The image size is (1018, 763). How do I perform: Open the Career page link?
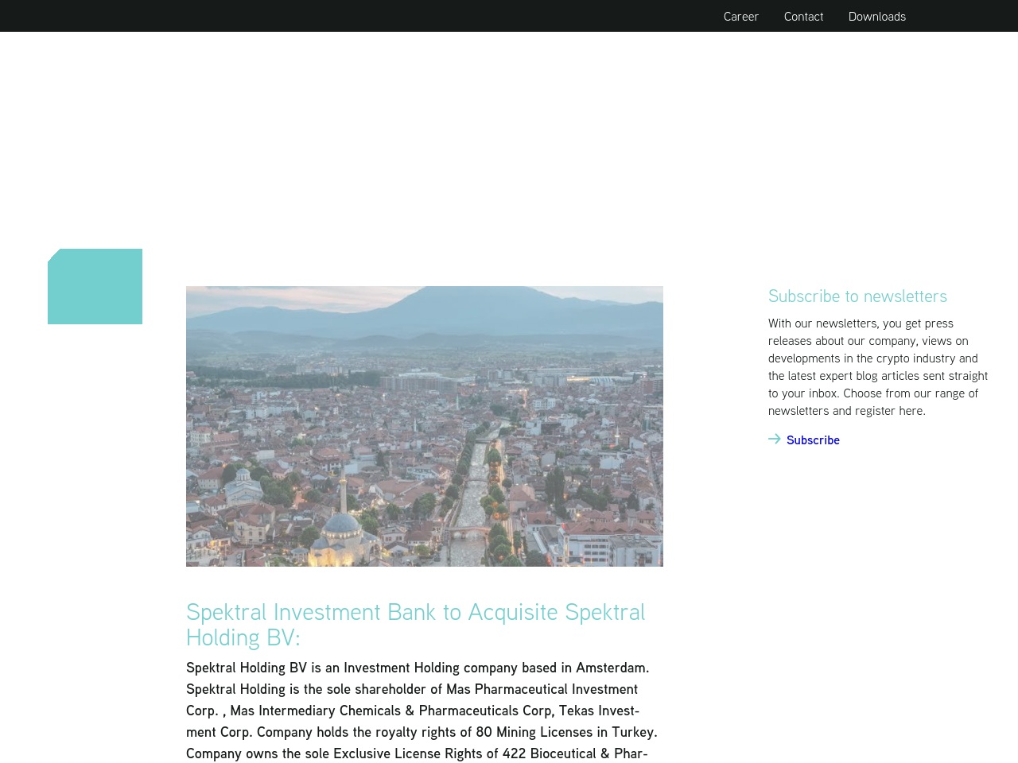click(x=740, y=16)
